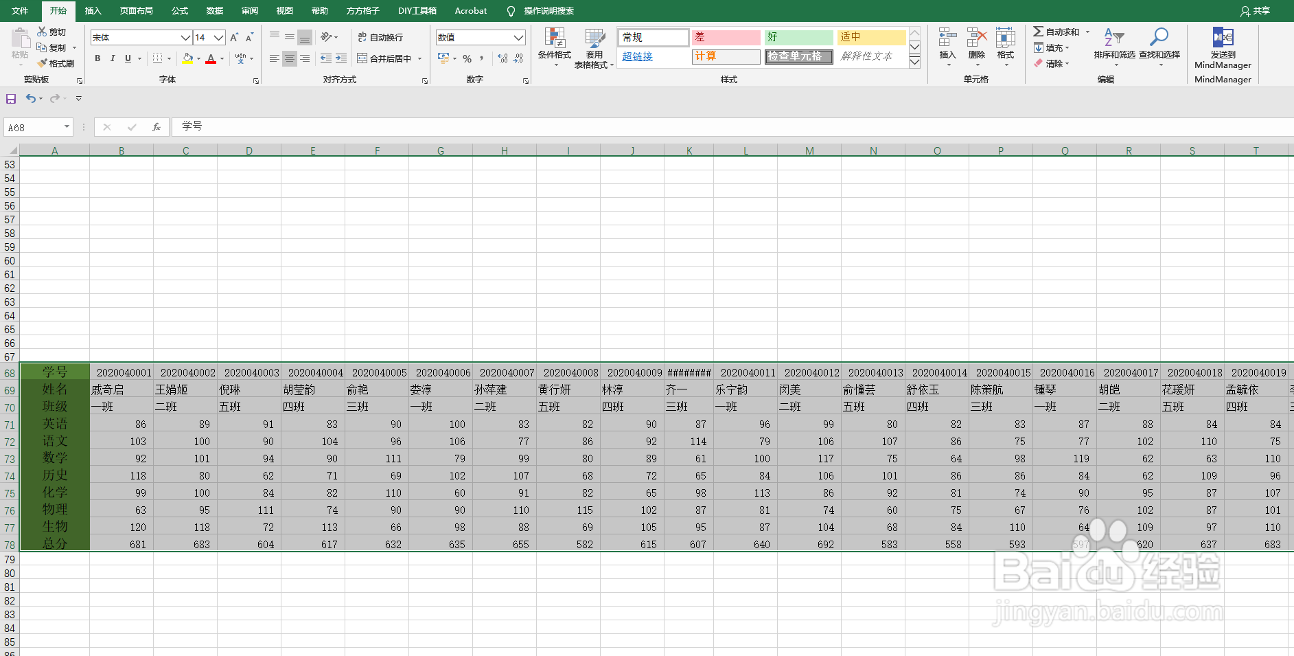Image resolution: width=1294 pixels, height=656 pixels.
Task: Increase font size with the larger A icon
Action: [x=235, y=37]
